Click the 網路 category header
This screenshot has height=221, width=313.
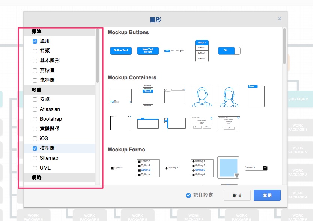click(60, 178)
